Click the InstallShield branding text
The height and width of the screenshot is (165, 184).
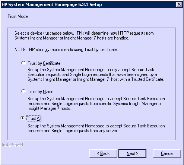[13, 145]
